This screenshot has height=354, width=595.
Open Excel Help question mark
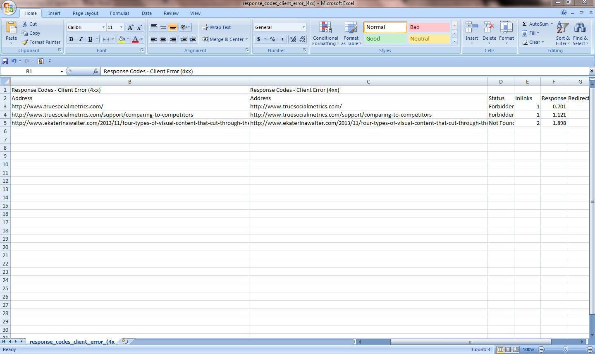(564, 13)
